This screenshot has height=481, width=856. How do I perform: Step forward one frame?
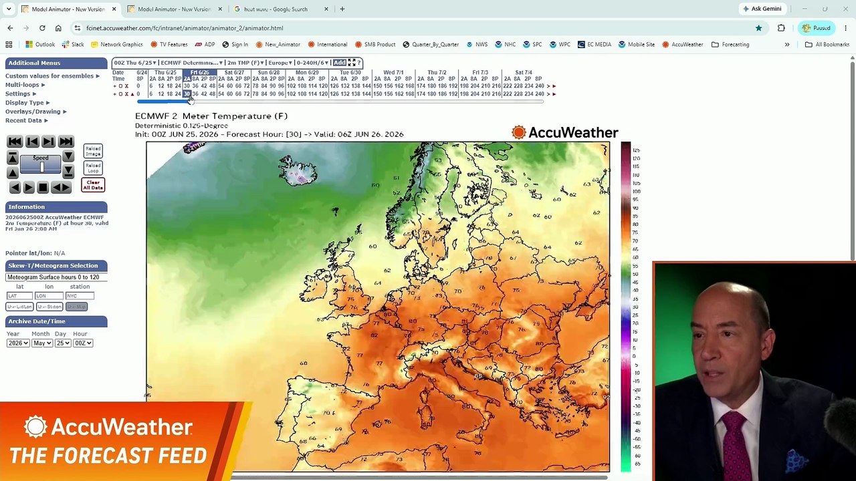pyautogui.click(x=48, y=141)
